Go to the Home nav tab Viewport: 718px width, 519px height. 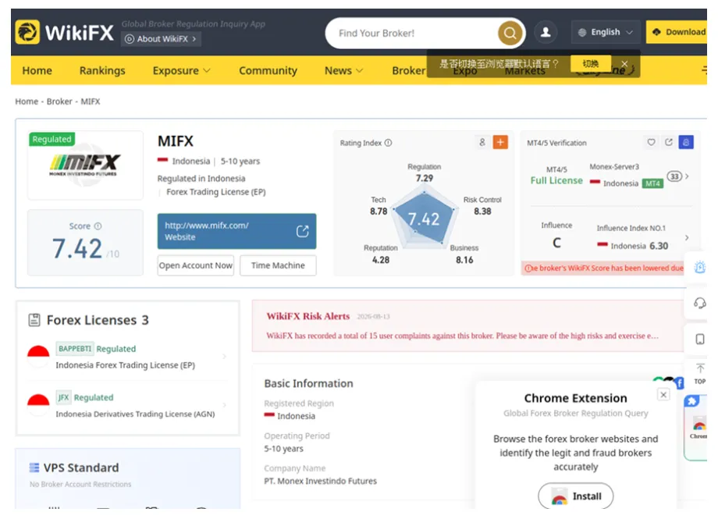[37, 70]
